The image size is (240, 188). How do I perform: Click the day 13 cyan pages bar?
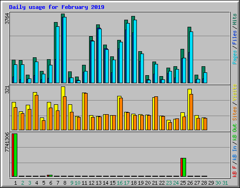click(x=100, y=56)
